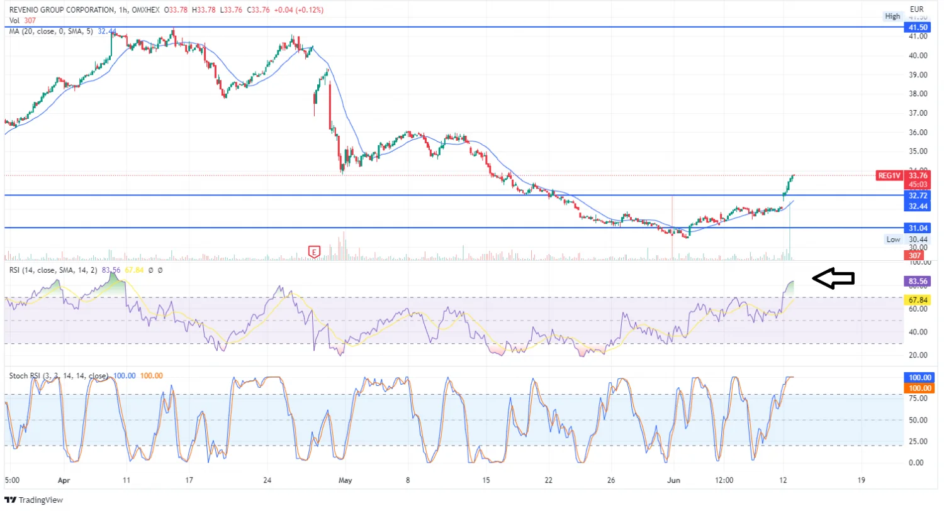Image resolution: width=944 pixels, height=511 pixels.
Task: Click the Jun label on time axis
Action: [673, 480]
